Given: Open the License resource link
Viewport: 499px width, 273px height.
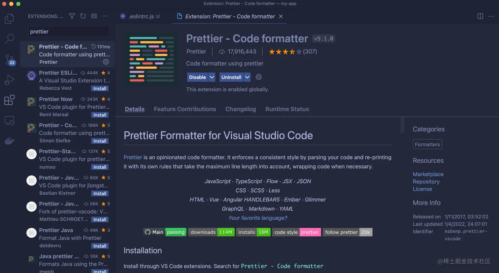Looking at the screenshot, I should (422, 189).
